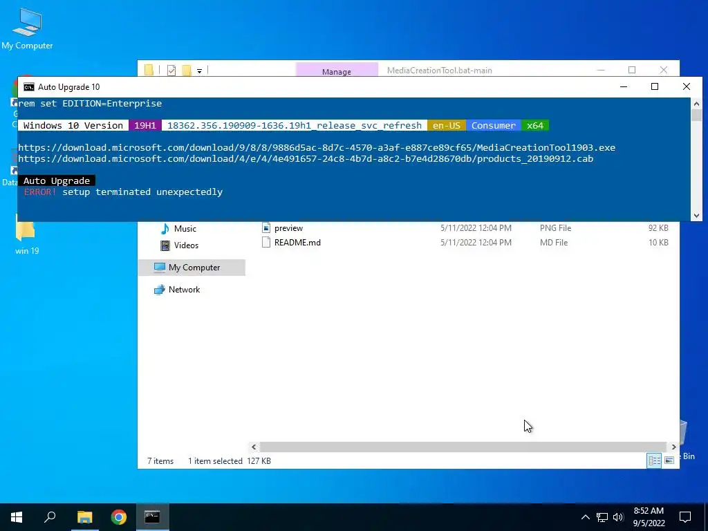
Task: Minimize the Auto Upgrade 10 console window
Action: pyautogui.click(x=624, y=86)
